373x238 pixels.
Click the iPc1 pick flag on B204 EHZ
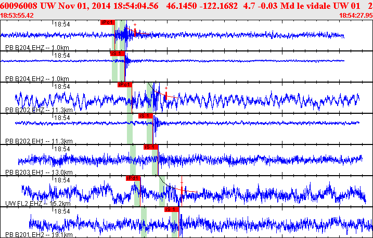(x=107, y=22)
